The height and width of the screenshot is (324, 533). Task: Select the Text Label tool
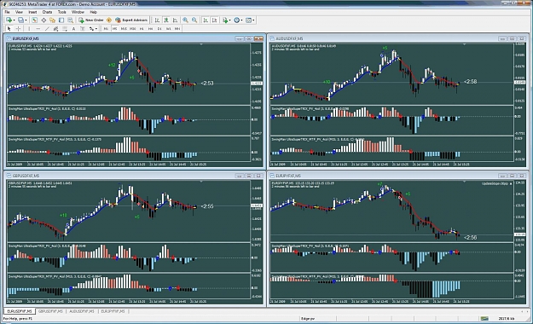tap(82, 28)
